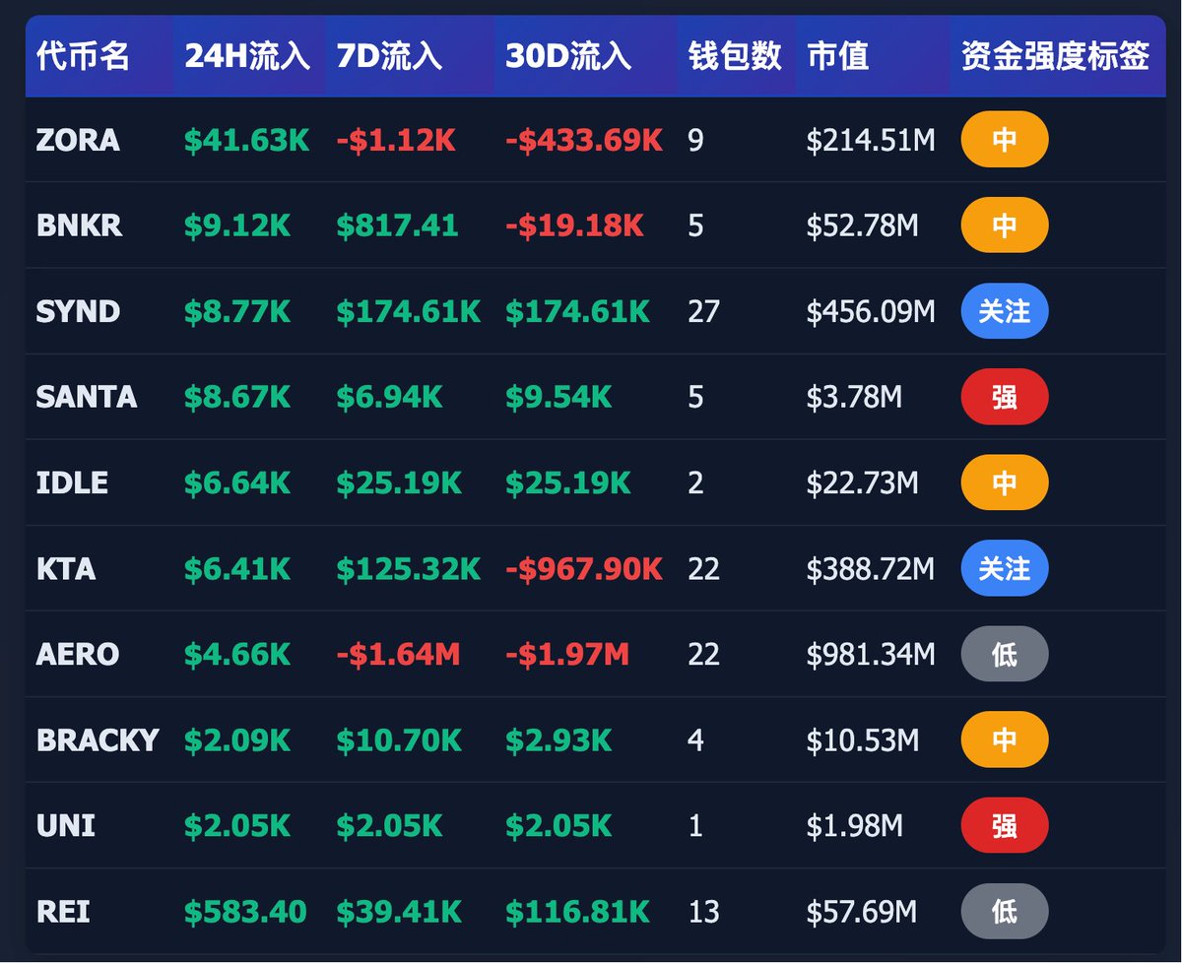This screenshot has width=1182, height=963.
Task: Click the $3.78M market cap value
Action: click(854, 397)
